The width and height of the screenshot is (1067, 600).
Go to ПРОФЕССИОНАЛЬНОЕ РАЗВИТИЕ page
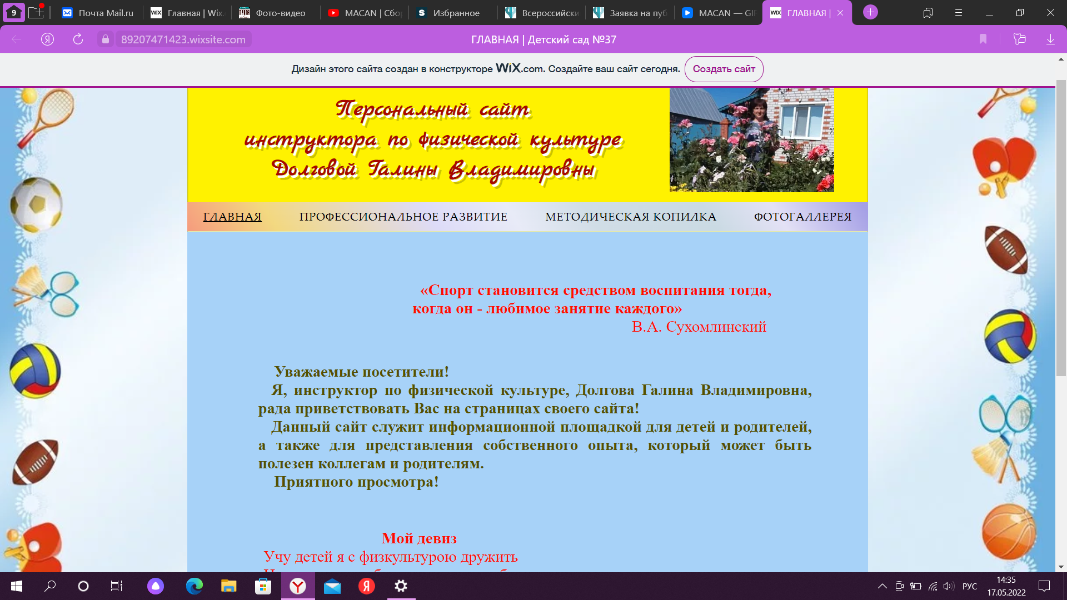[403, 217]
